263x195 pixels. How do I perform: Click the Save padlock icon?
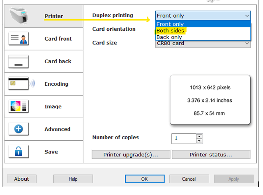[18, 151]
